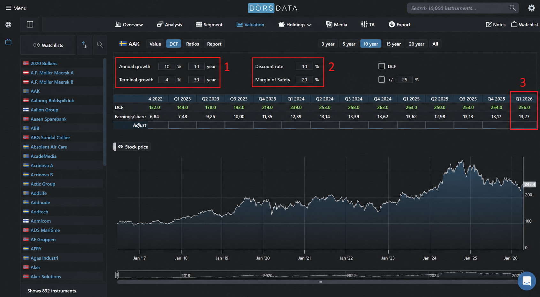Click the Norway flag beside ADS Maritime
The height and width of the screenshot is (297, 540).
click(26, 230)
